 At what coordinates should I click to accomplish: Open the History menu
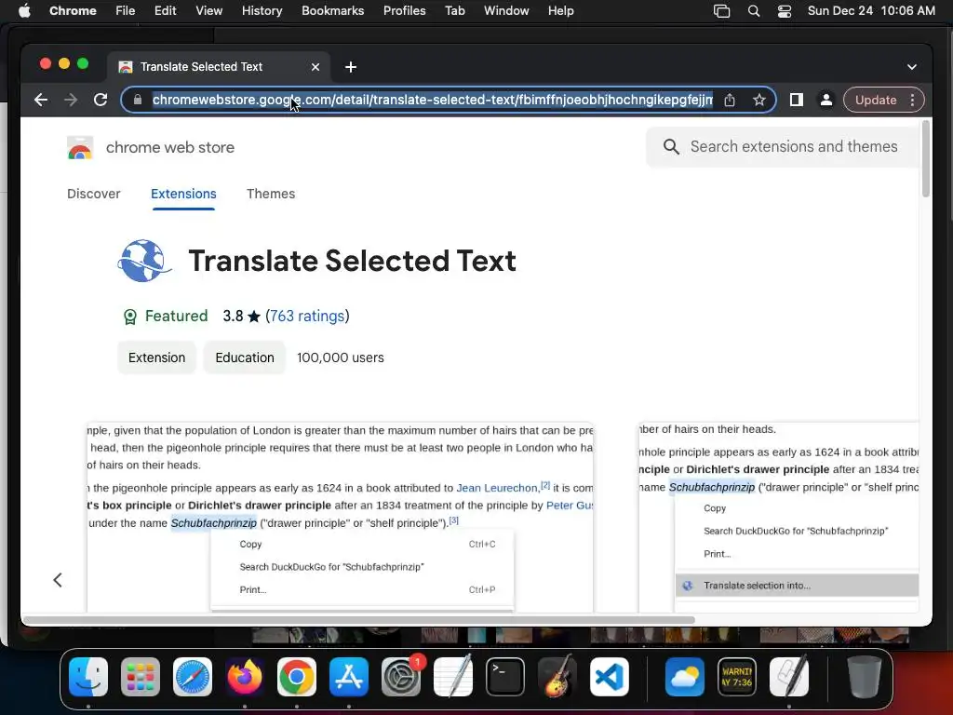tap(262, 11)
